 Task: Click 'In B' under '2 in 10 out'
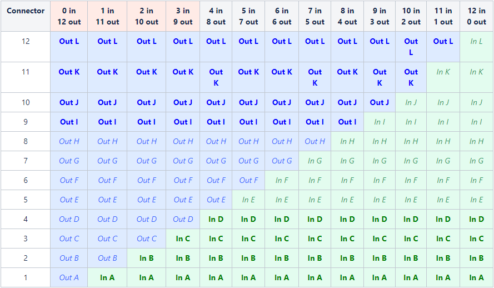(x=147, y=259)
